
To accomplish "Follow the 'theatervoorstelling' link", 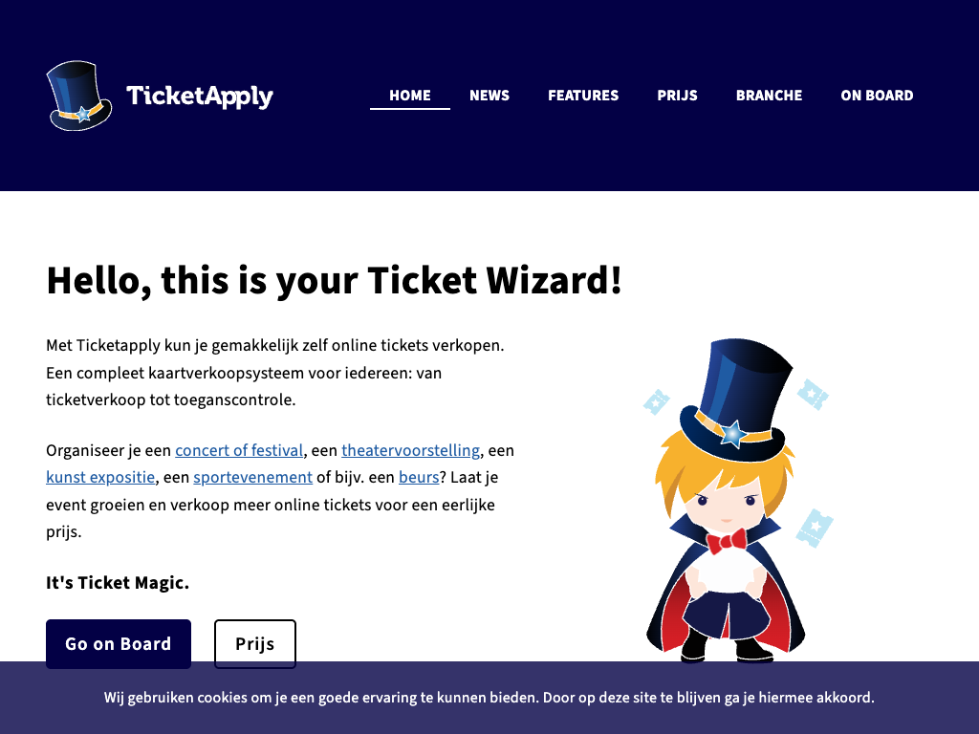I will point(410,450).
